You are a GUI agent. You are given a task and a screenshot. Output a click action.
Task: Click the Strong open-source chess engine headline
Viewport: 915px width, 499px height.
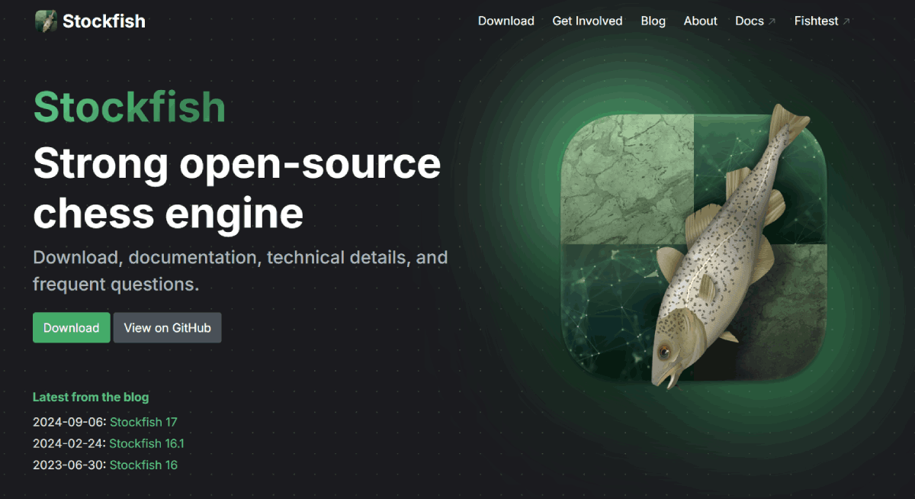click(236, 188)
